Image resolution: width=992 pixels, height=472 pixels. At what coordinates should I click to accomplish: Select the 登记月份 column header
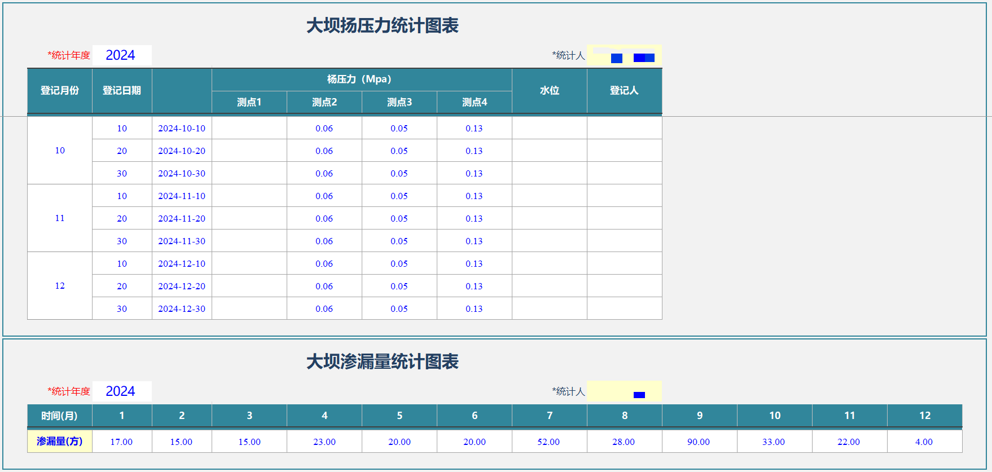[x=60, y=91]
